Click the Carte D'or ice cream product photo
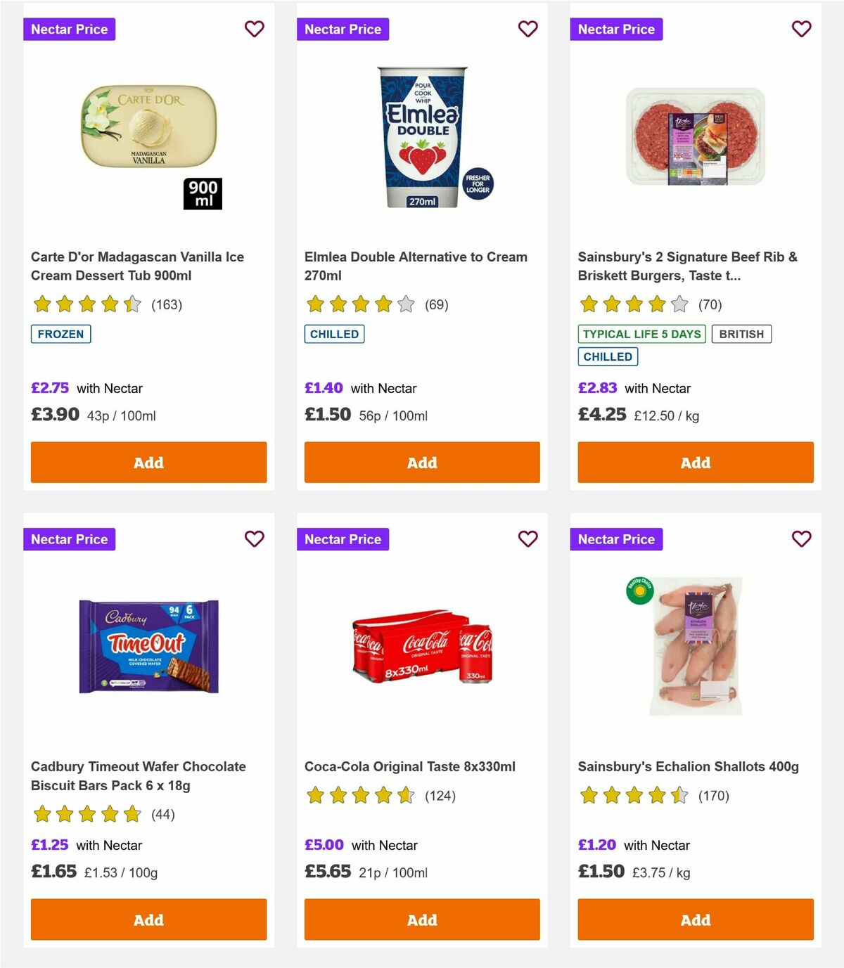 [148, 134]
